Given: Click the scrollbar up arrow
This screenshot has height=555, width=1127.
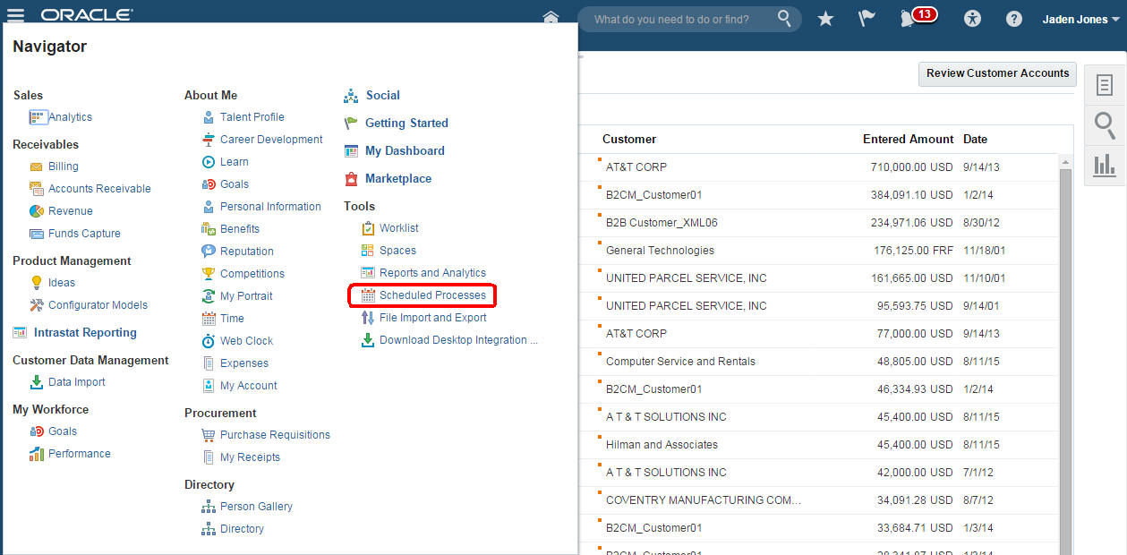Looking at the screenshot, I should [x=1065, y=162].
